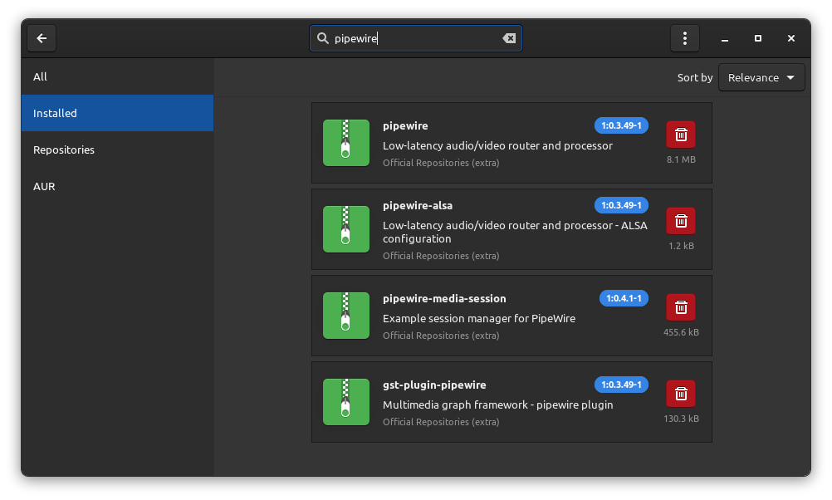The height and width of the screenshot is (500, 832).
Task: Go back with the arrow button
Action: pos(42,38)
